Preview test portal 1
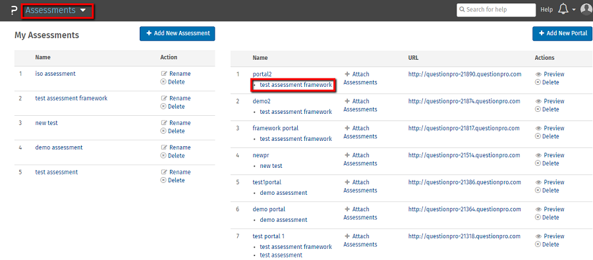 [550, 236]
